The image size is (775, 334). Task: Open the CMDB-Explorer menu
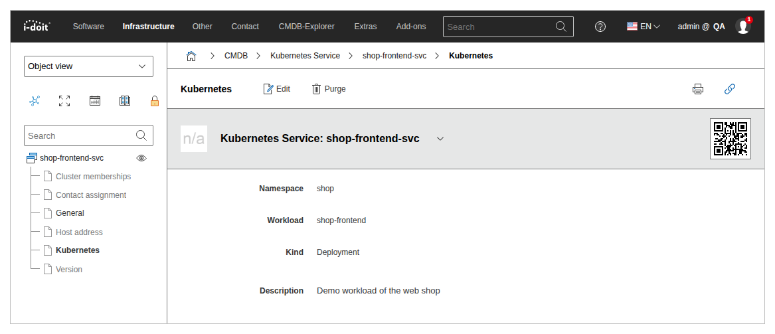point(306,27)
